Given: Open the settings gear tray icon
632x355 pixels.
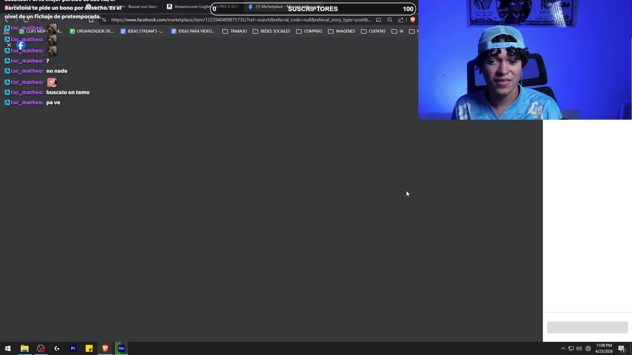Looking at the screenshot, I should coord(588,349).
